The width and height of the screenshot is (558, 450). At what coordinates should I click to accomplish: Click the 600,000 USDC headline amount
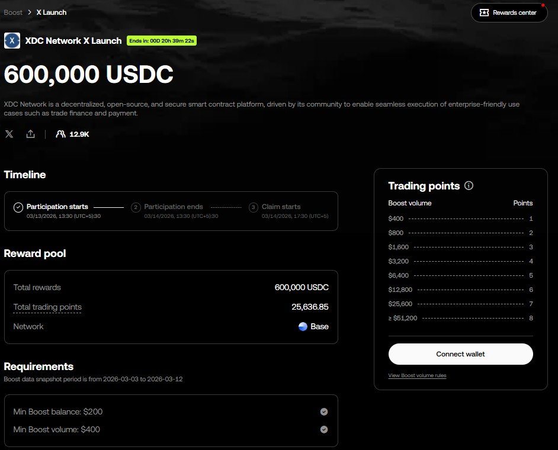click(89, 75)
